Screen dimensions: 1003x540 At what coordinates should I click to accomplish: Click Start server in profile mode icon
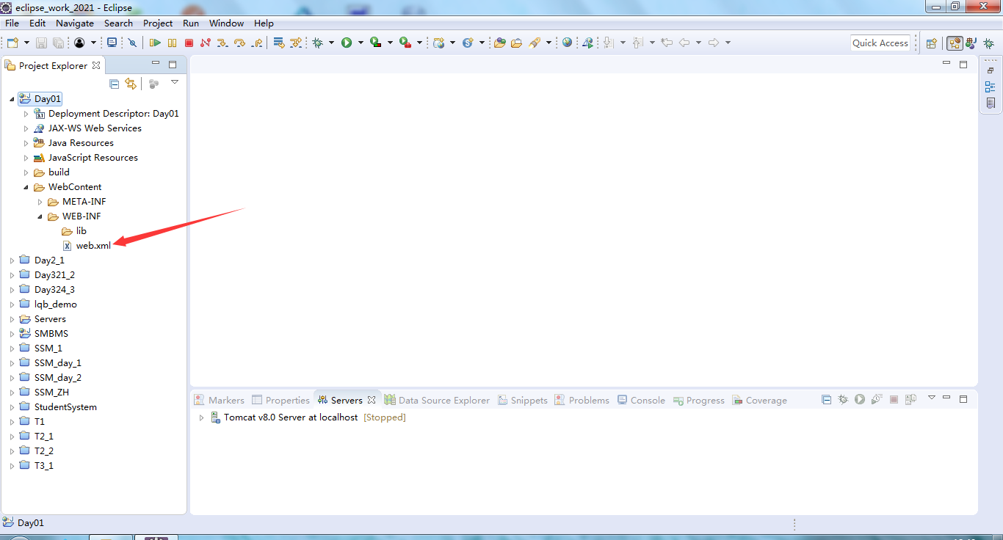click(877, 400)
